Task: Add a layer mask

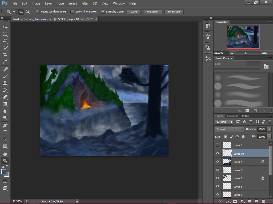Action: [235, 201]
